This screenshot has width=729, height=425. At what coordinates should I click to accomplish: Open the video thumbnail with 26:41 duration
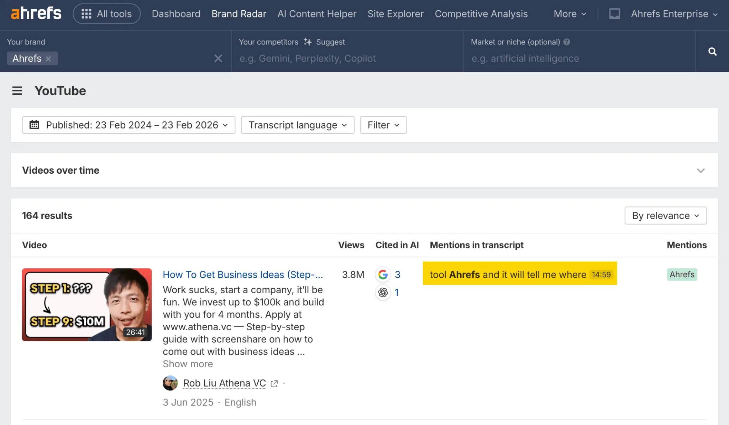pos(86,305)
